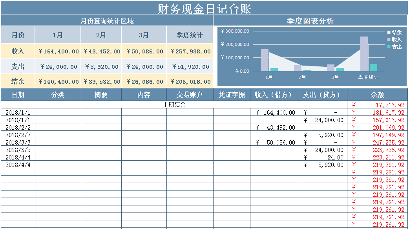Select February balance ¥39,532.00 cell

point(101,81)
